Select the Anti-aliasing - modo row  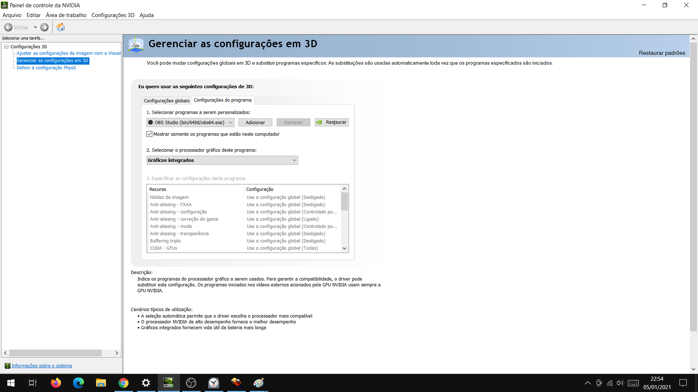[x=244, y=226]
